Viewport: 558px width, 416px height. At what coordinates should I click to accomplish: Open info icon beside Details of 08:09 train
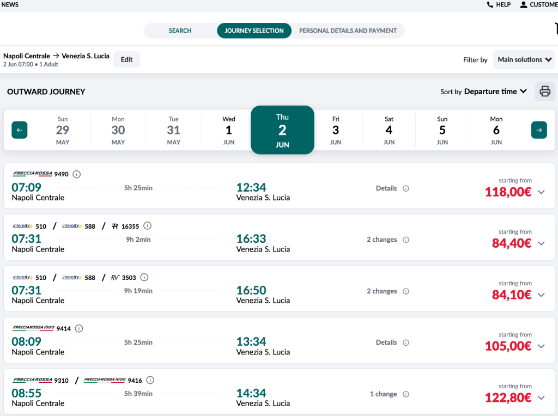[x=405, y=342]
